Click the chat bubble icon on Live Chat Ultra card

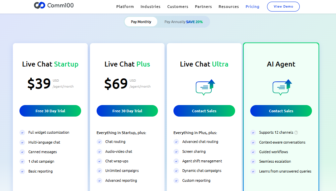204,87
